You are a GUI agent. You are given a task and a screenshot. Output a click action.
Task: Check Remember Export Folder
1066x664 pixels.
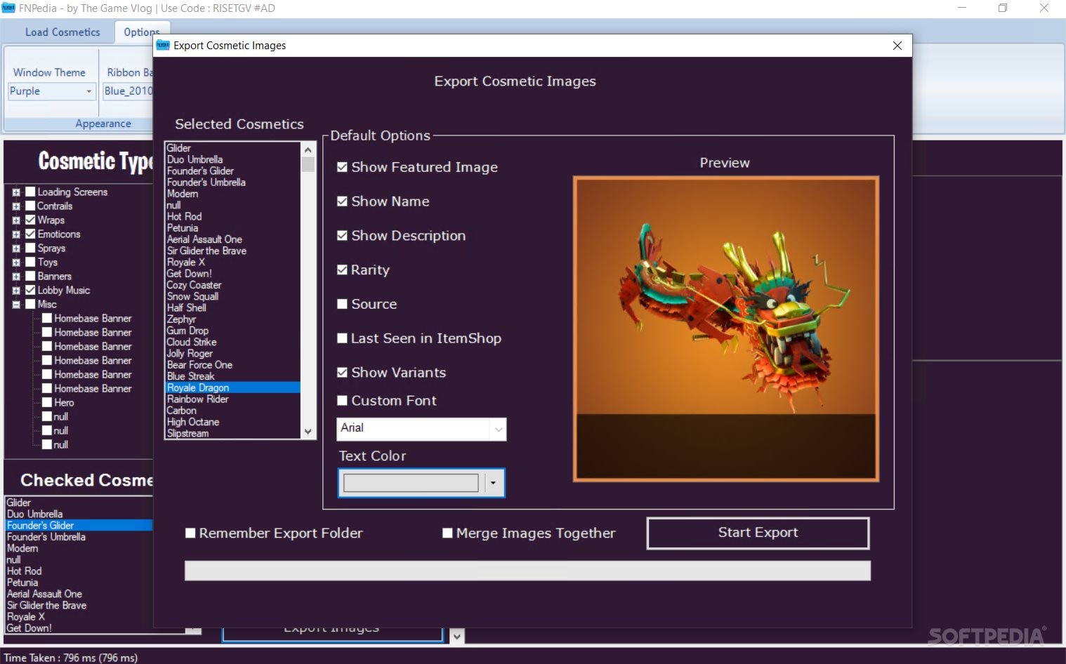(x=190, y=533)
